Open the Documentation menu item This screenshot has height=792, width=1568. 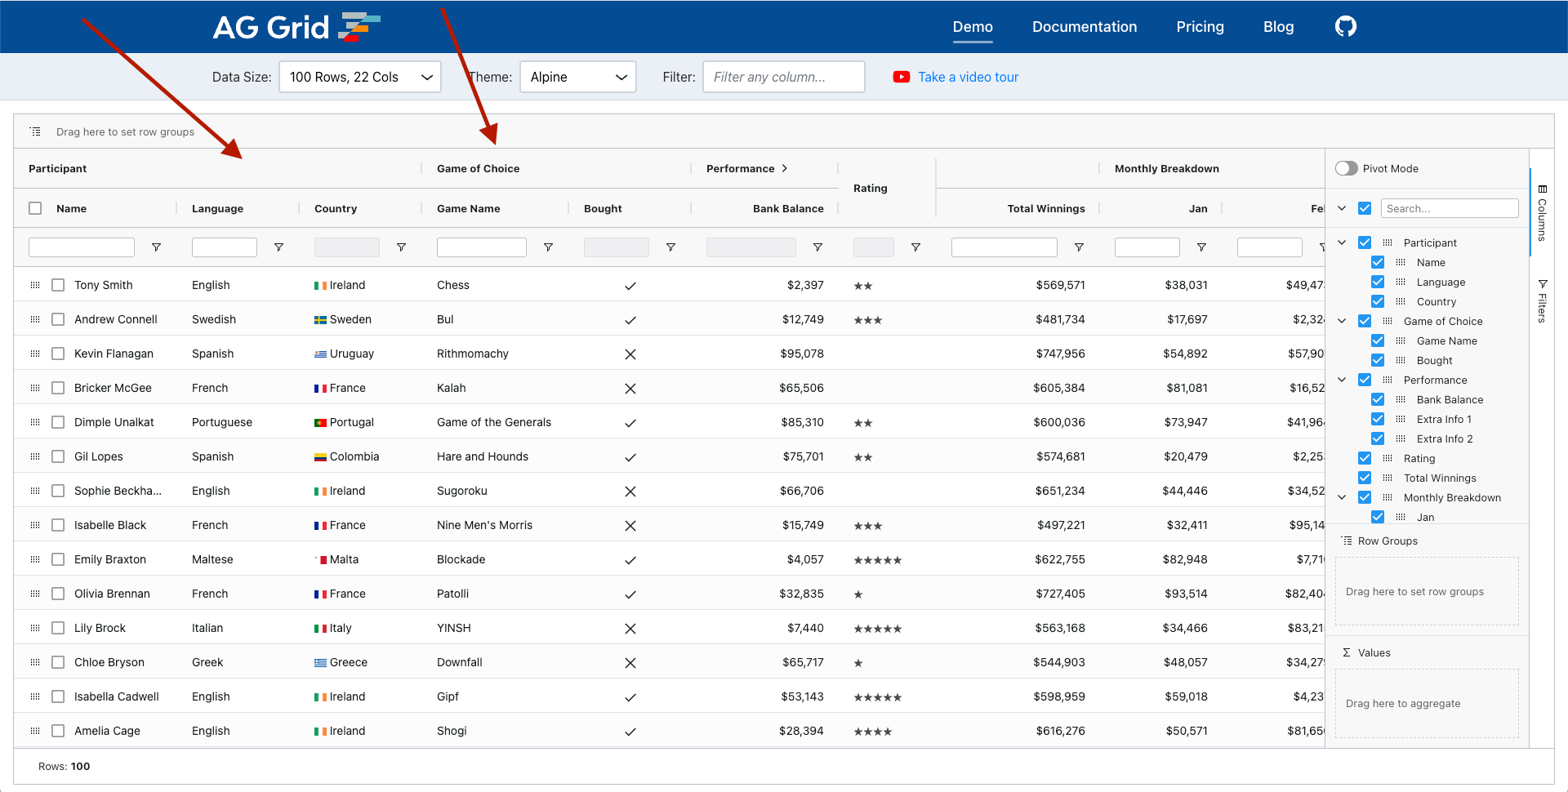tap(1085, 26)
